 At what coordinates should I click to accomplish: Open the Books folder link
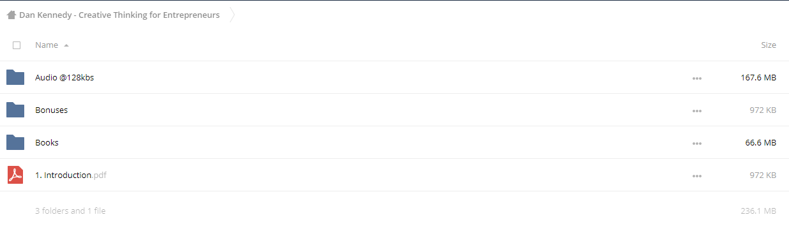47,143
